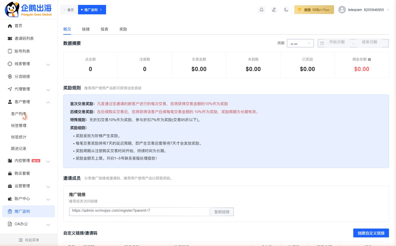Image resolution: width=396 pixels, height=246 pixels.
Task: Click the ticket icon beside 邀请码列表
Action: (10, 39)
